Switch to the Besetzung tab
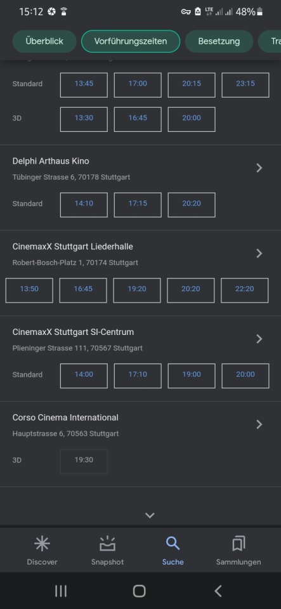The width and height of the screenshot is (281, 609). click(219, 41)
